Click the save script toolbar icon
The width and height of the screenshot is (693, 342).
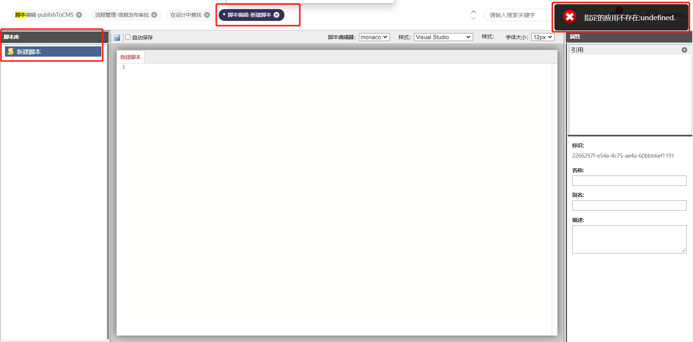click(117, 37)
